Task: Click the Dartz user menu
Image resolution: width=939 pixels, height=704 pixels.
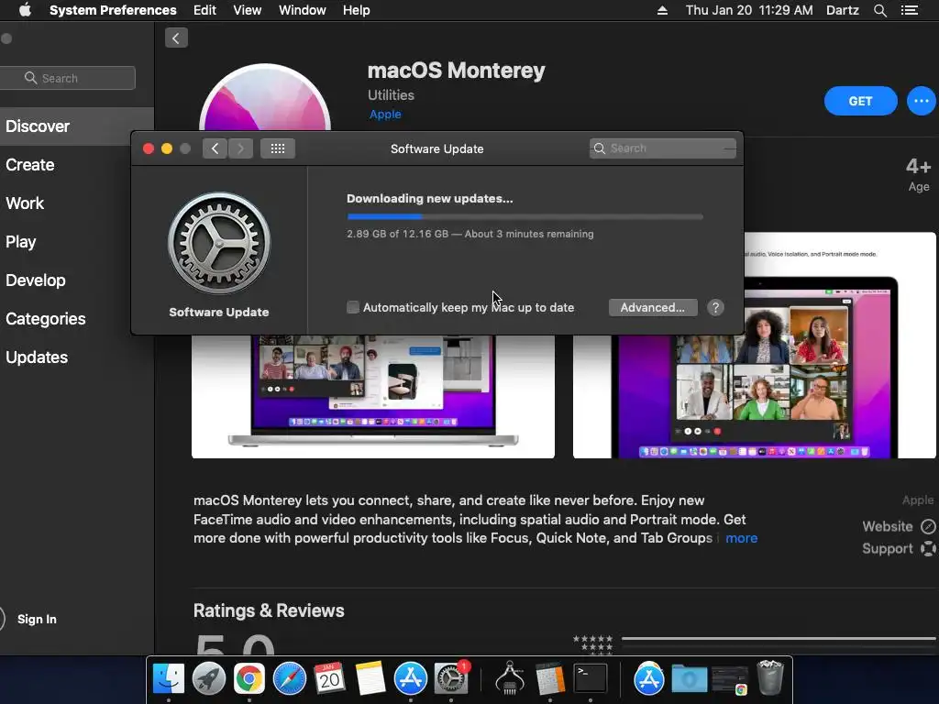Action: (842, 10)
